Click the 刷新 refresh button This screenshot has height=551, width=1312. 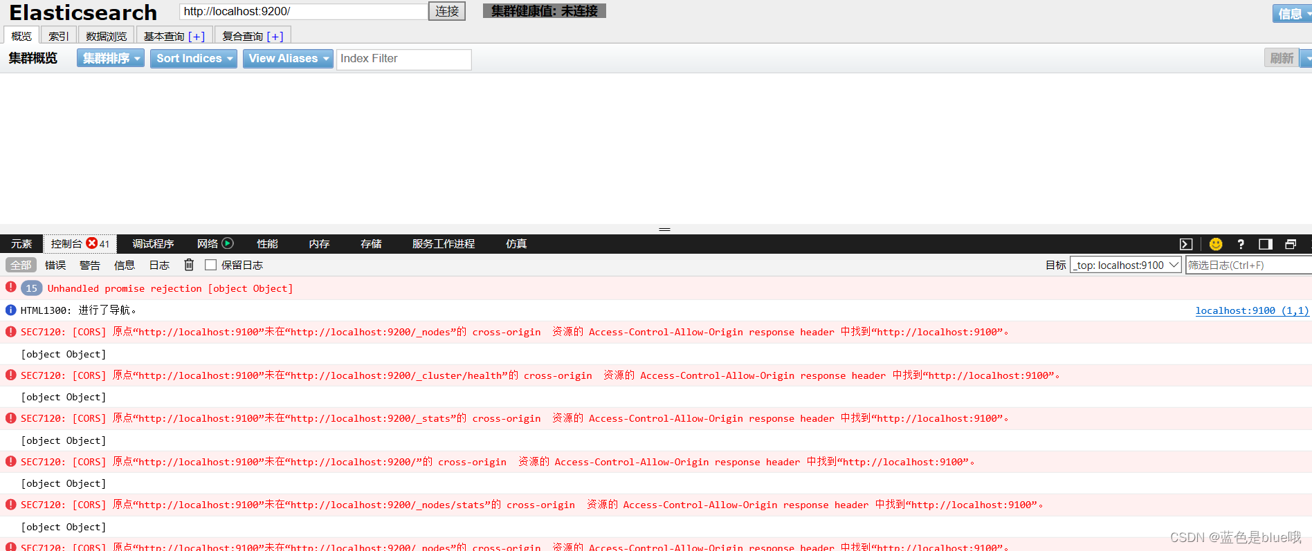[1282, 58]
